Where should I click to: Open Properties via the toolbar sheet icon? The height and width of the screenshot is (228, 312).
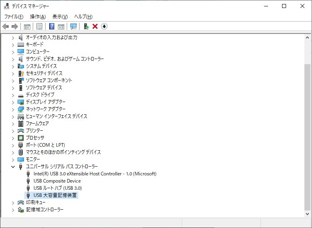40,26
